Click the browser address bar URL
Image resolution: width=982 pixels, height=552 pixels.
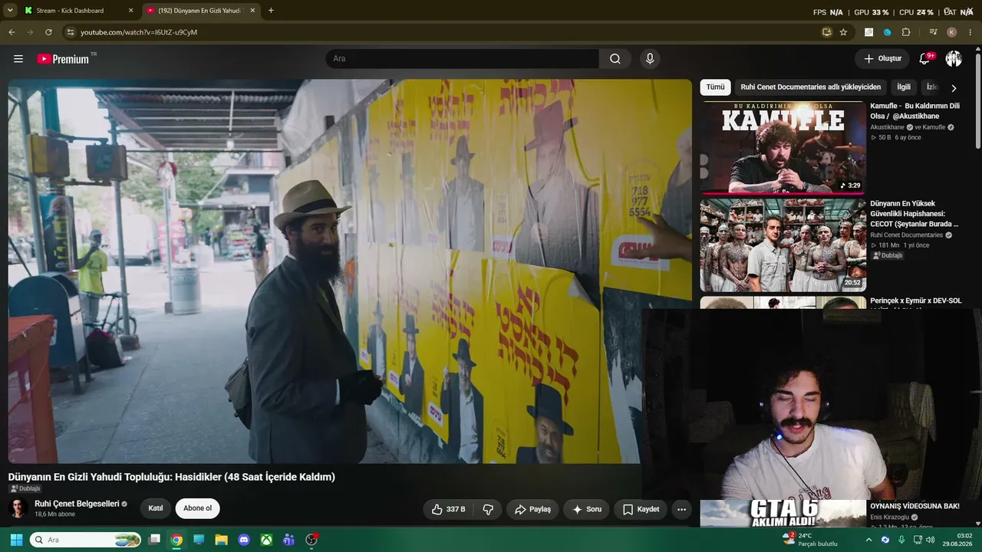tap(139, 32)
